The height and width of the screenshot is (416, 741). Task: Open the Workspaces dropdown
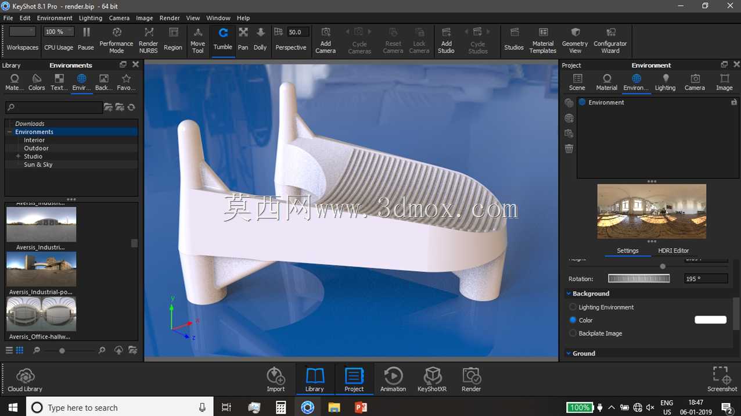[23, 32]
